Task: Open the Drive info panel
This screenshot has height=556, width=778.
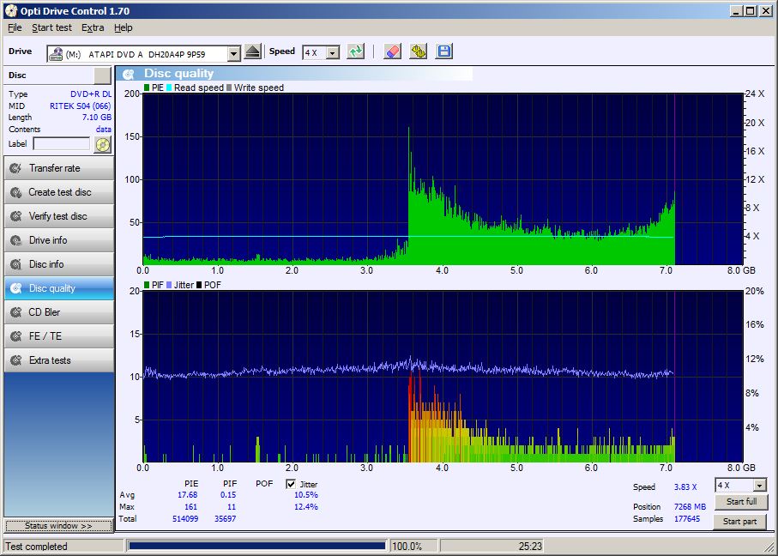Action: (x=59, y=240)
